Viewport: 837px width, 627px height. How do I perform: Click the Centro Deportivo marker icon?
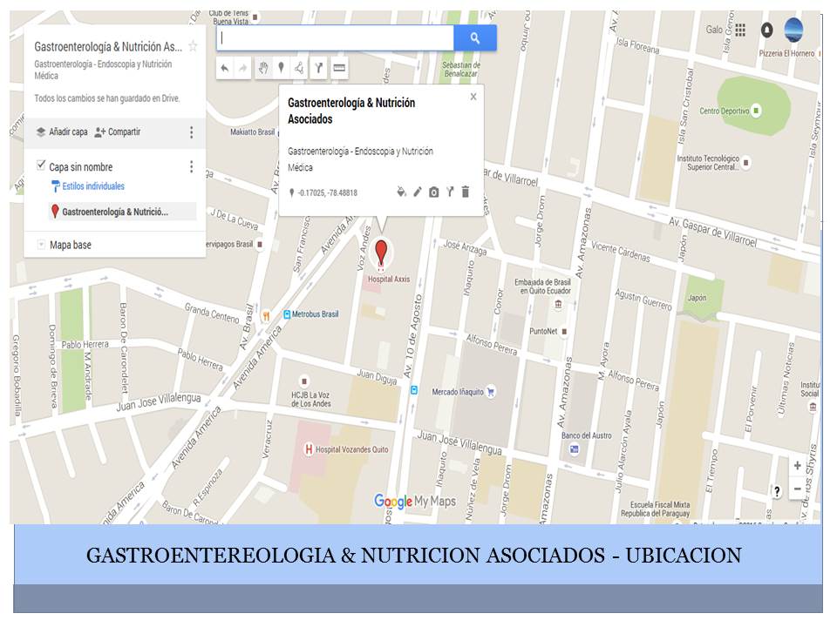[757, 111]
